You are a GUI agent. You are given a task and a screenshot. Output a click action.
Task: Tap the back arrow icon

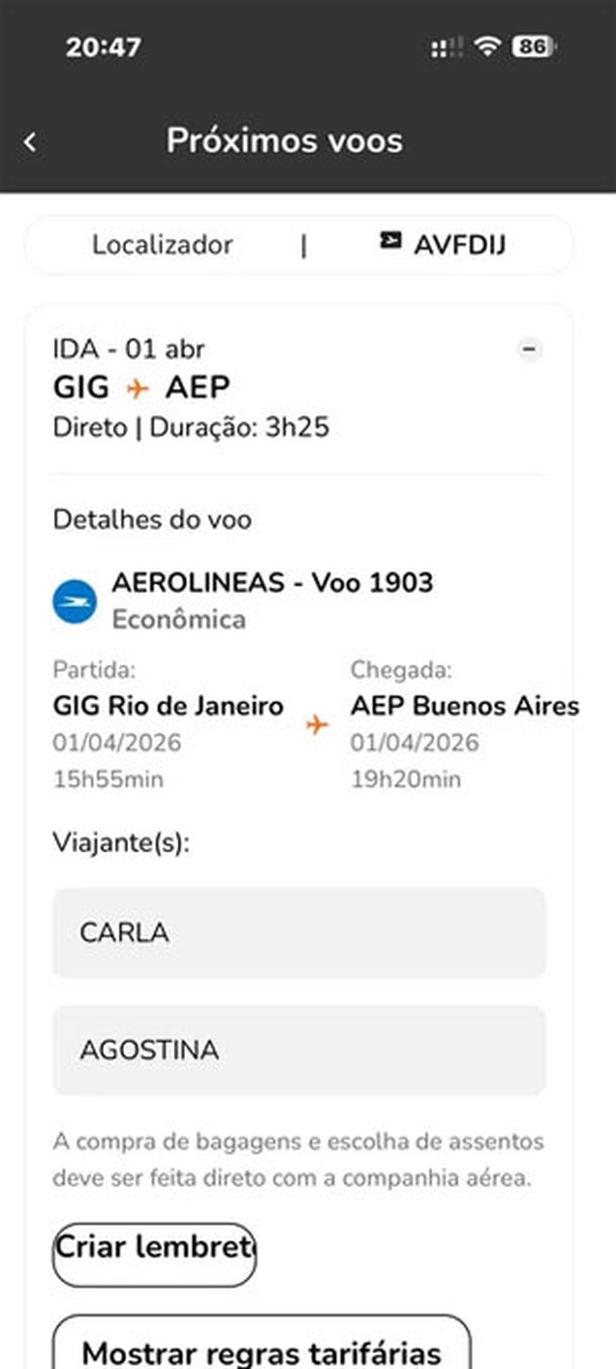pos(30,142)
